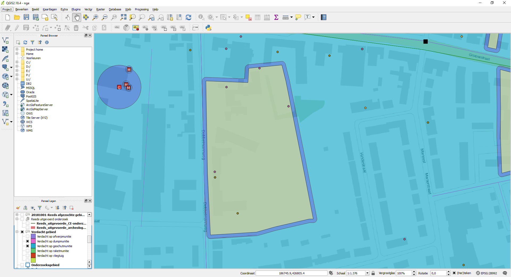511x277 pixels.
Task: Refresh the Browser panel
Action: pyautogui.click(x=25, y=42)
